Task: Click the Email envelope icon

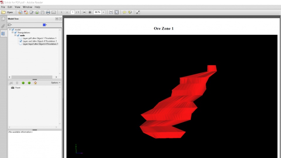Action: point(54,12)
